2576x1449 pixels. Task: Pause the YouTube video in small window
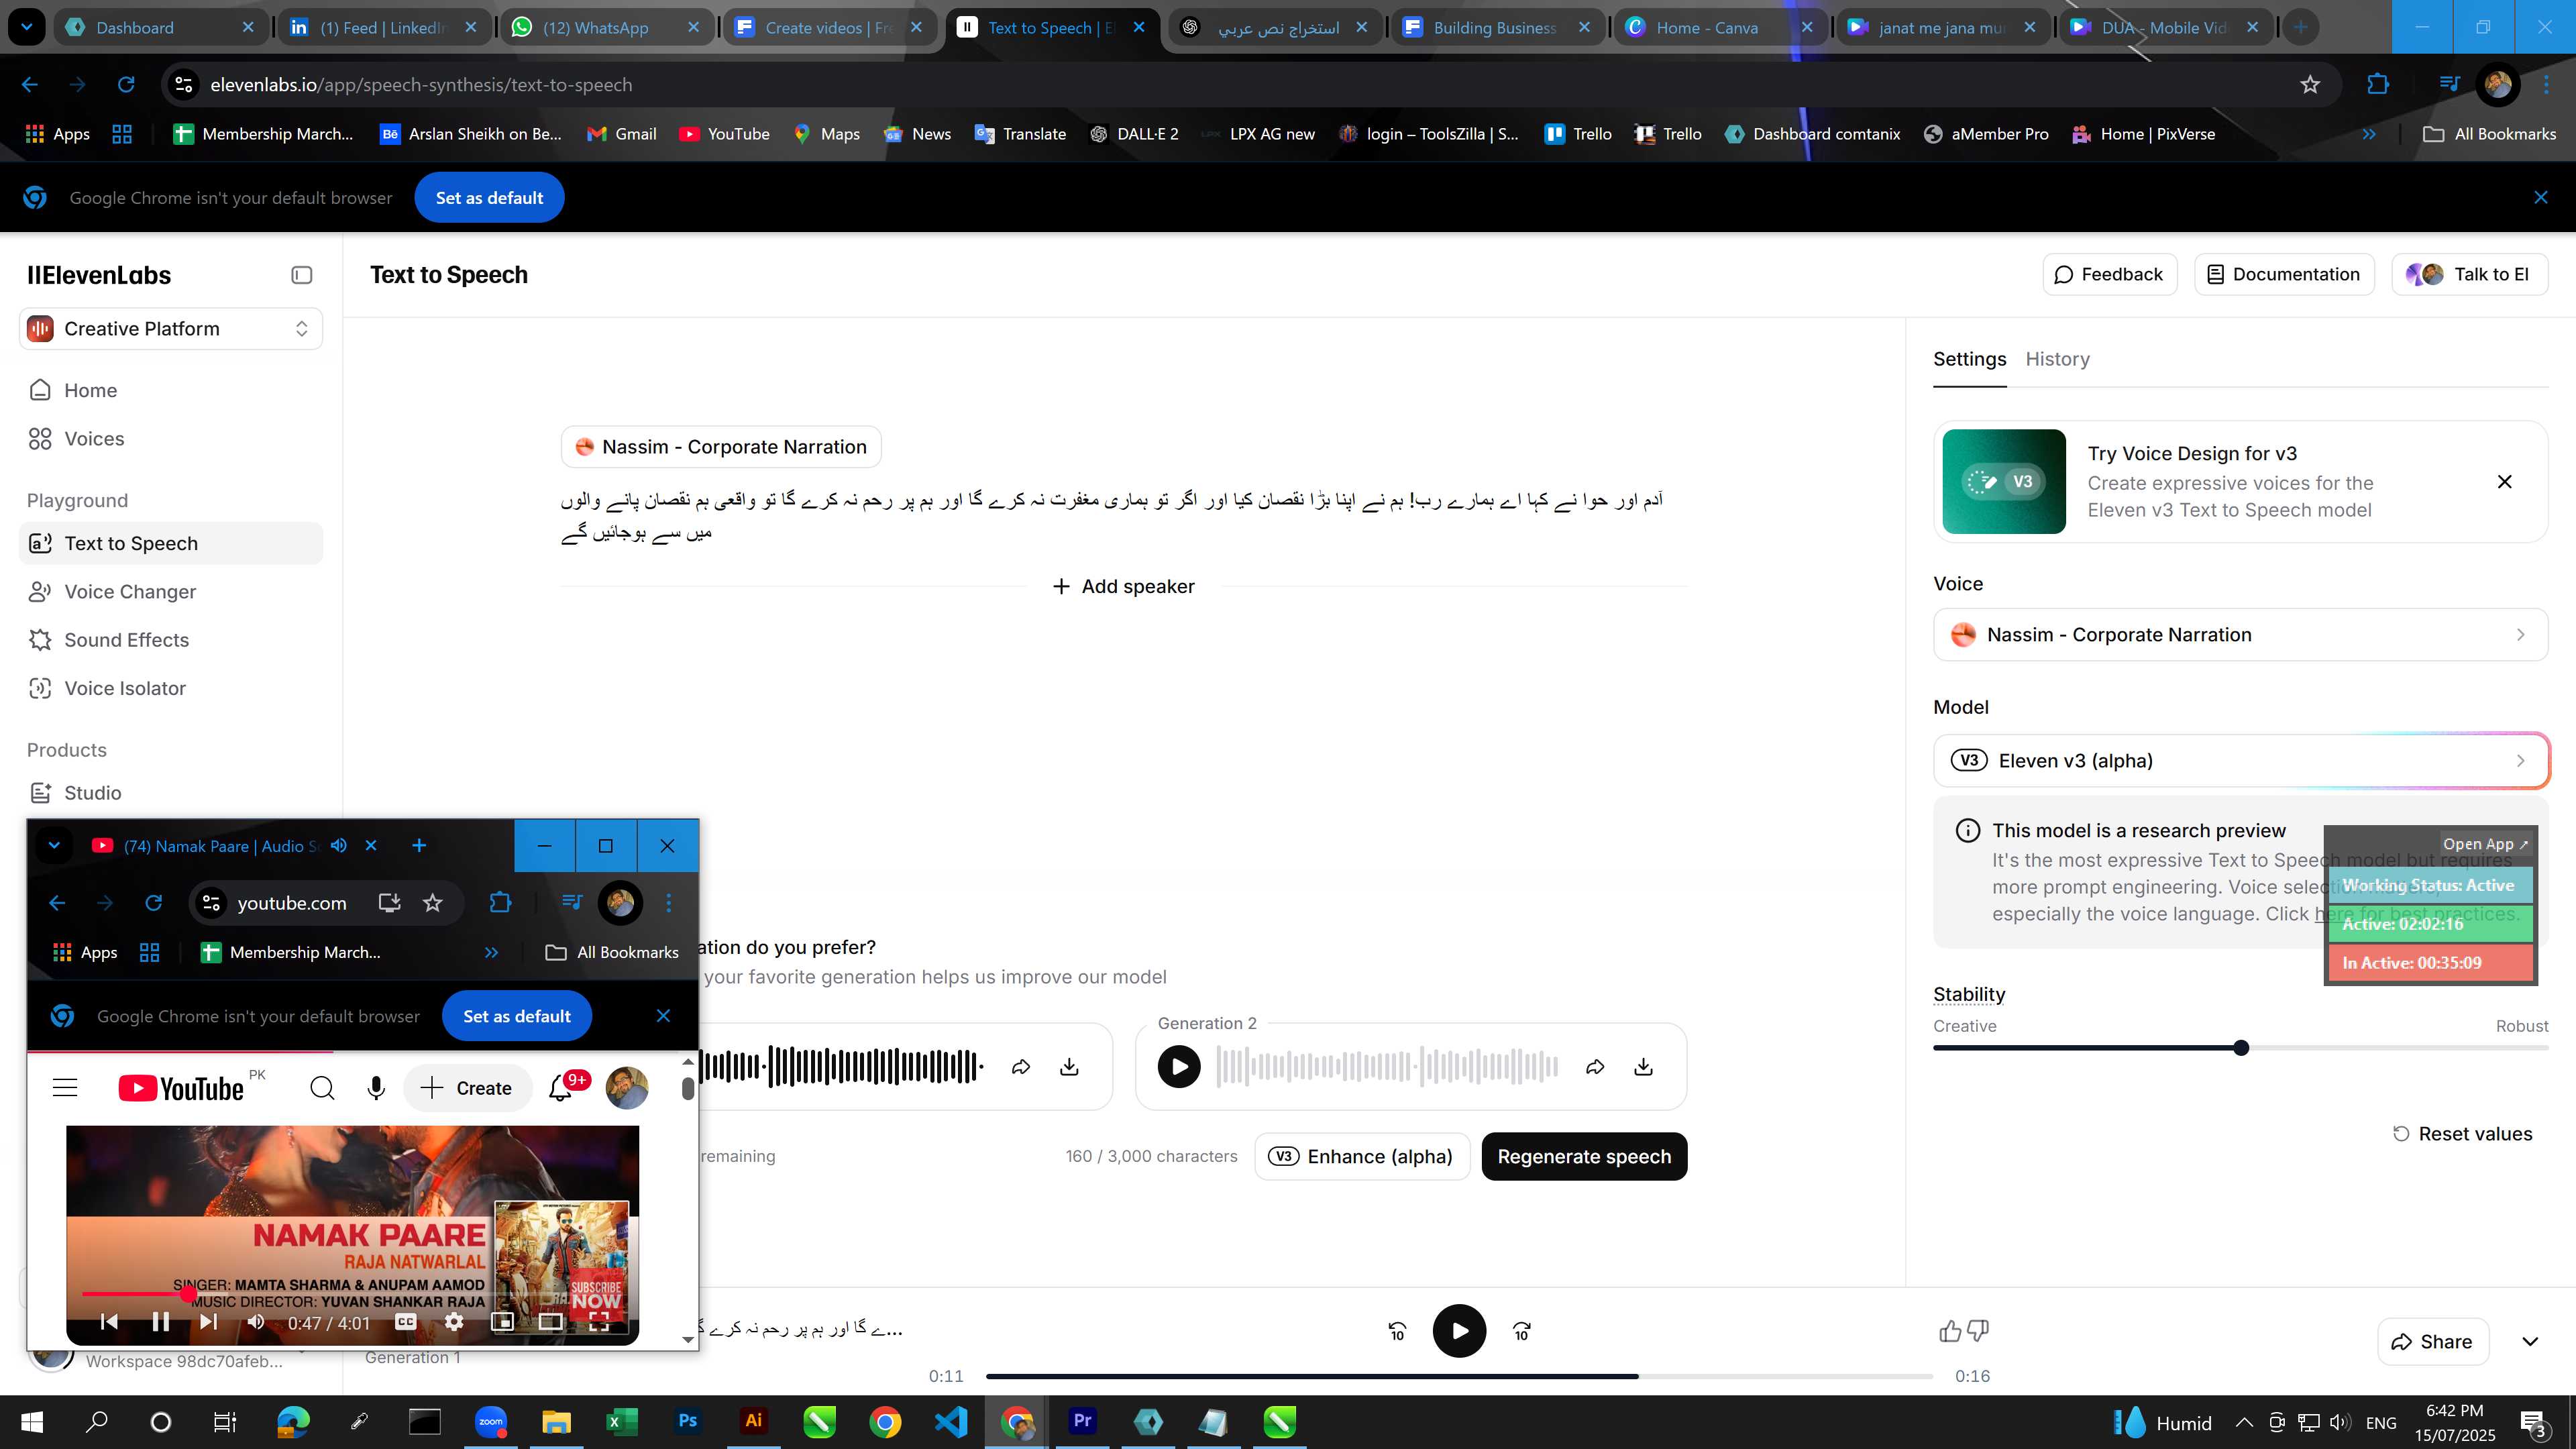click(x=160, y=1323)
